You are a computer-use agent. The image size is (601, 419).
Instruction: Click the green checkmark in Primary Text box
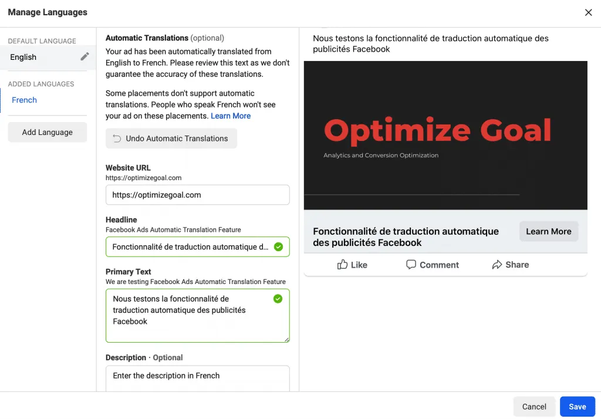click(278, 299)
